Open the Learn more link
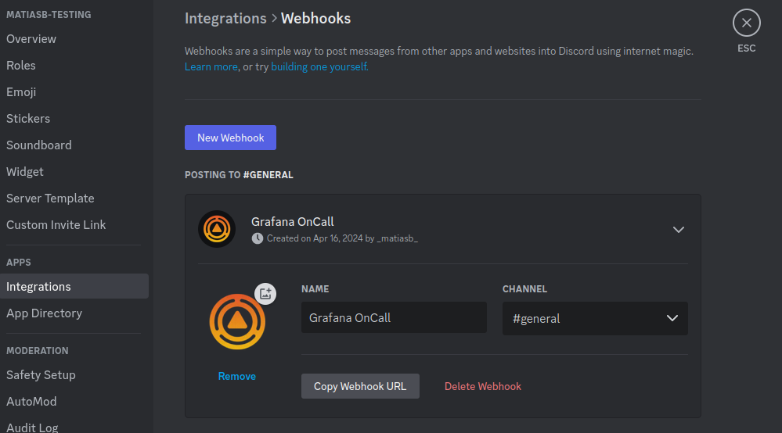This screenshot has height=433, width=782. click(211, 67)
